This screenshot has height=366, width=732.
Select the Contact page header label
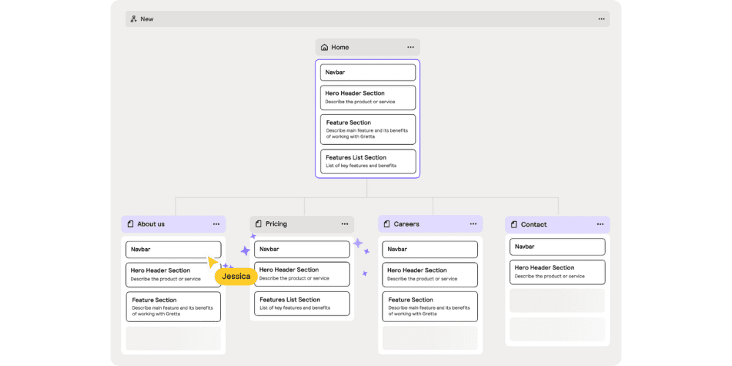(x=534, y=225)
